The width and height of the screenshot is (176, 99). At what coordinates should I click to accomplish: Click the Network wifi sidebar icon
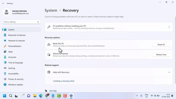point(5,40)
